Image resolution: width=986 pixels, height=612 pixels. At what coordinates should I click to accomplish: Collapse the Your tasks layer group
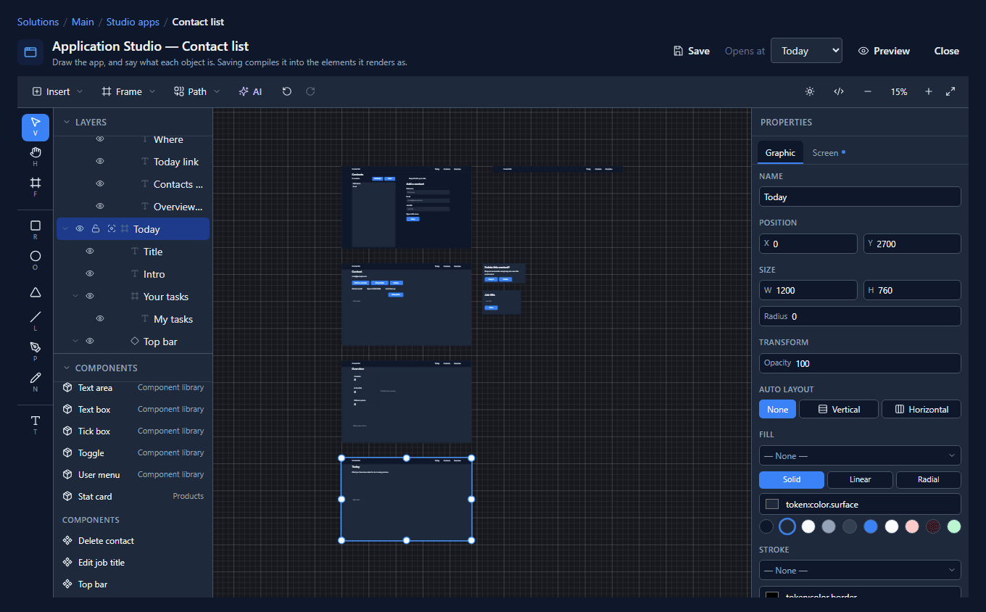pyautogui.click(x=75, y=297)
